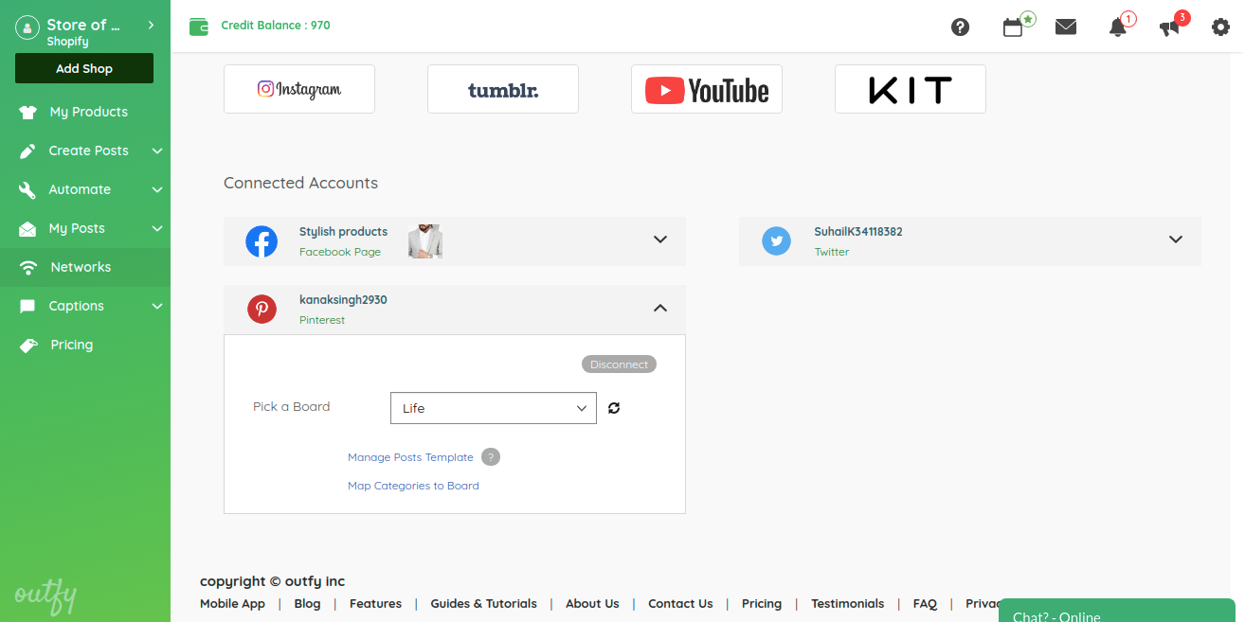Select My Posts in the sidebar
The image size is (1245, 622).
(x=77, y=228)
